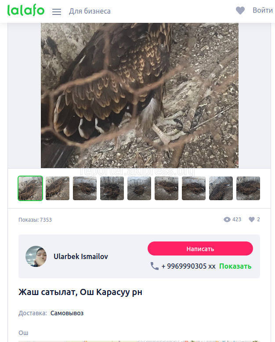Click the phone handset icon
Viewport: 275px width, 342px height.
155,266
